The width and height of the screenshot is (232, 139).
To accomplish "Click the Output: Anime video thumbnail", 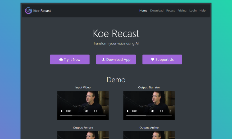I will pos(149,135).
